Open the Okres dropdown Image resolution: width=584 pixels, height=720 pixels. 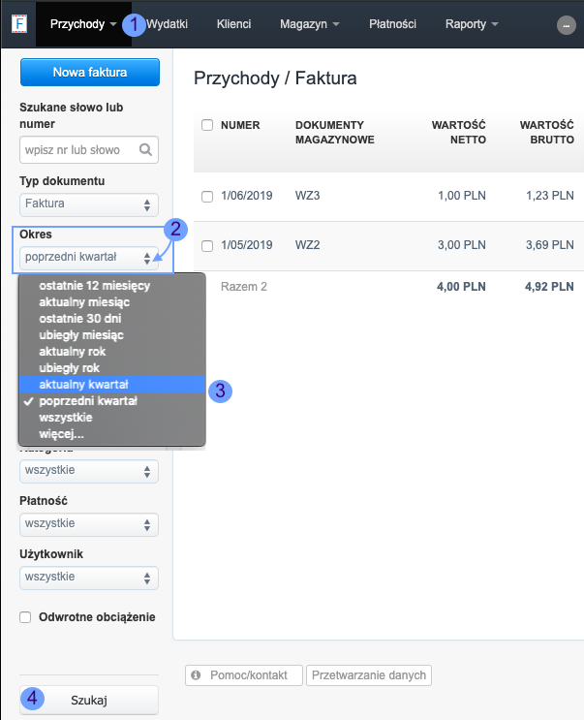89,258
